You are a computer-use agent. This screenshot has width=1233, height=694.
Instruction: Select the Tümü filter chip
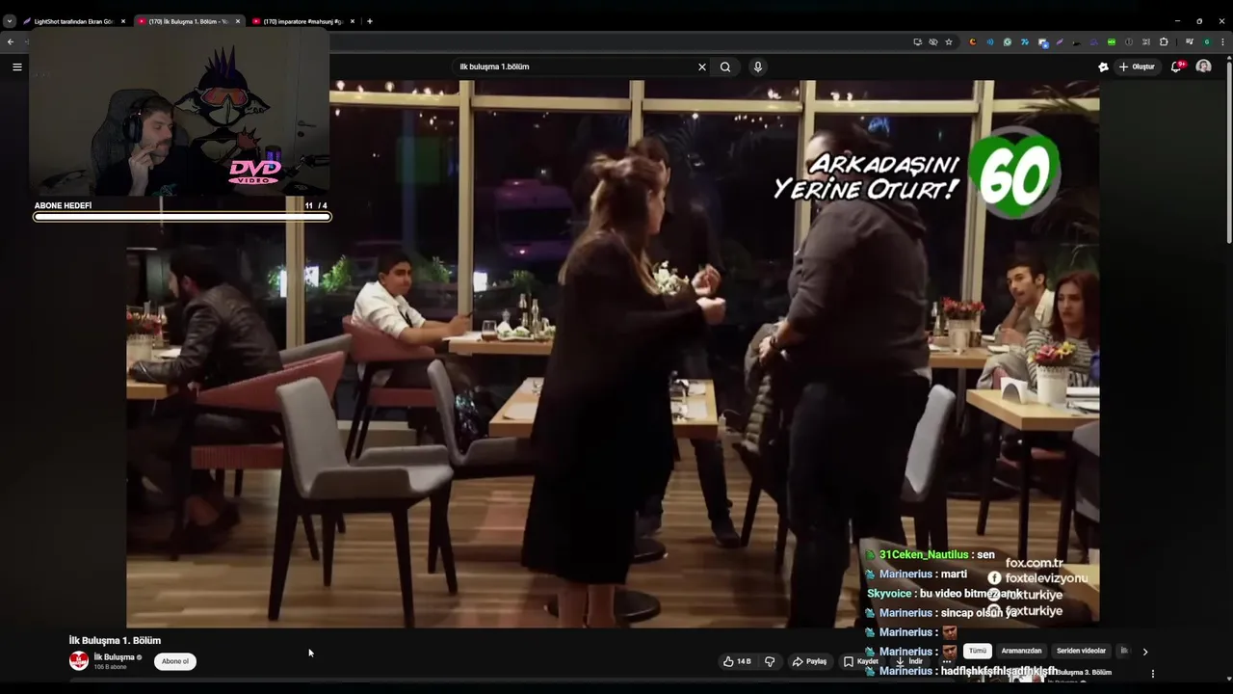coord(978,651)
